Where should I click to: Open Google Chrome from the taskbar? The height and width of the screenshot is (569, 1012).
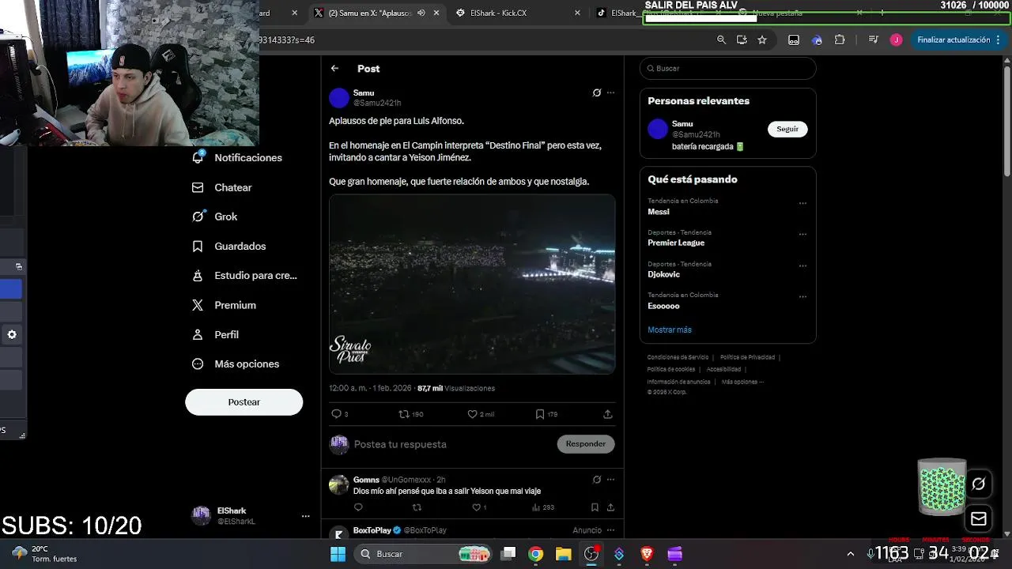[x=536, y=554]
